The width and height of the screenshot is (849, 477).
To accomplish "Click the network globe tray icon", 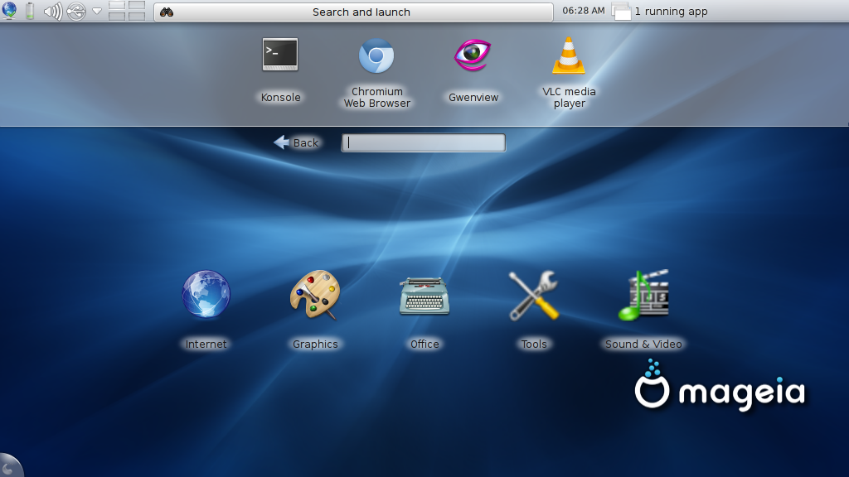I will click(x=10, y=11).
